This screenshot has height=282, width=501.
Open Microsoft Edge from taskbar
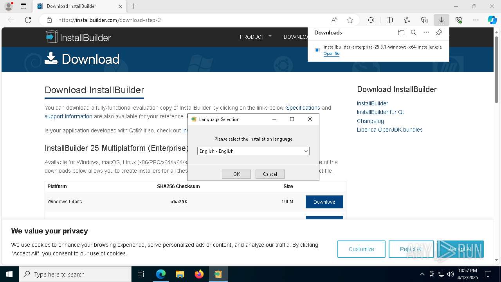click(x=161, y=274)
